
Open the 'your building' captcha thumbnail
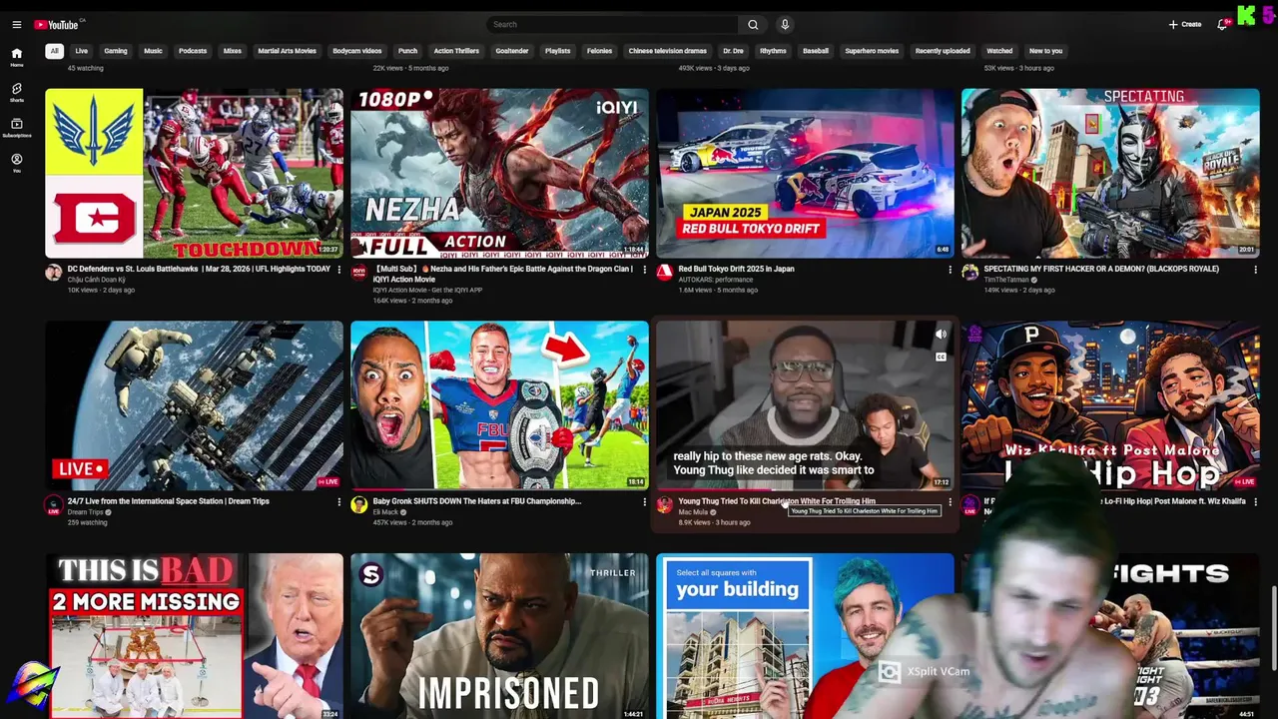(x=805, y=636)
